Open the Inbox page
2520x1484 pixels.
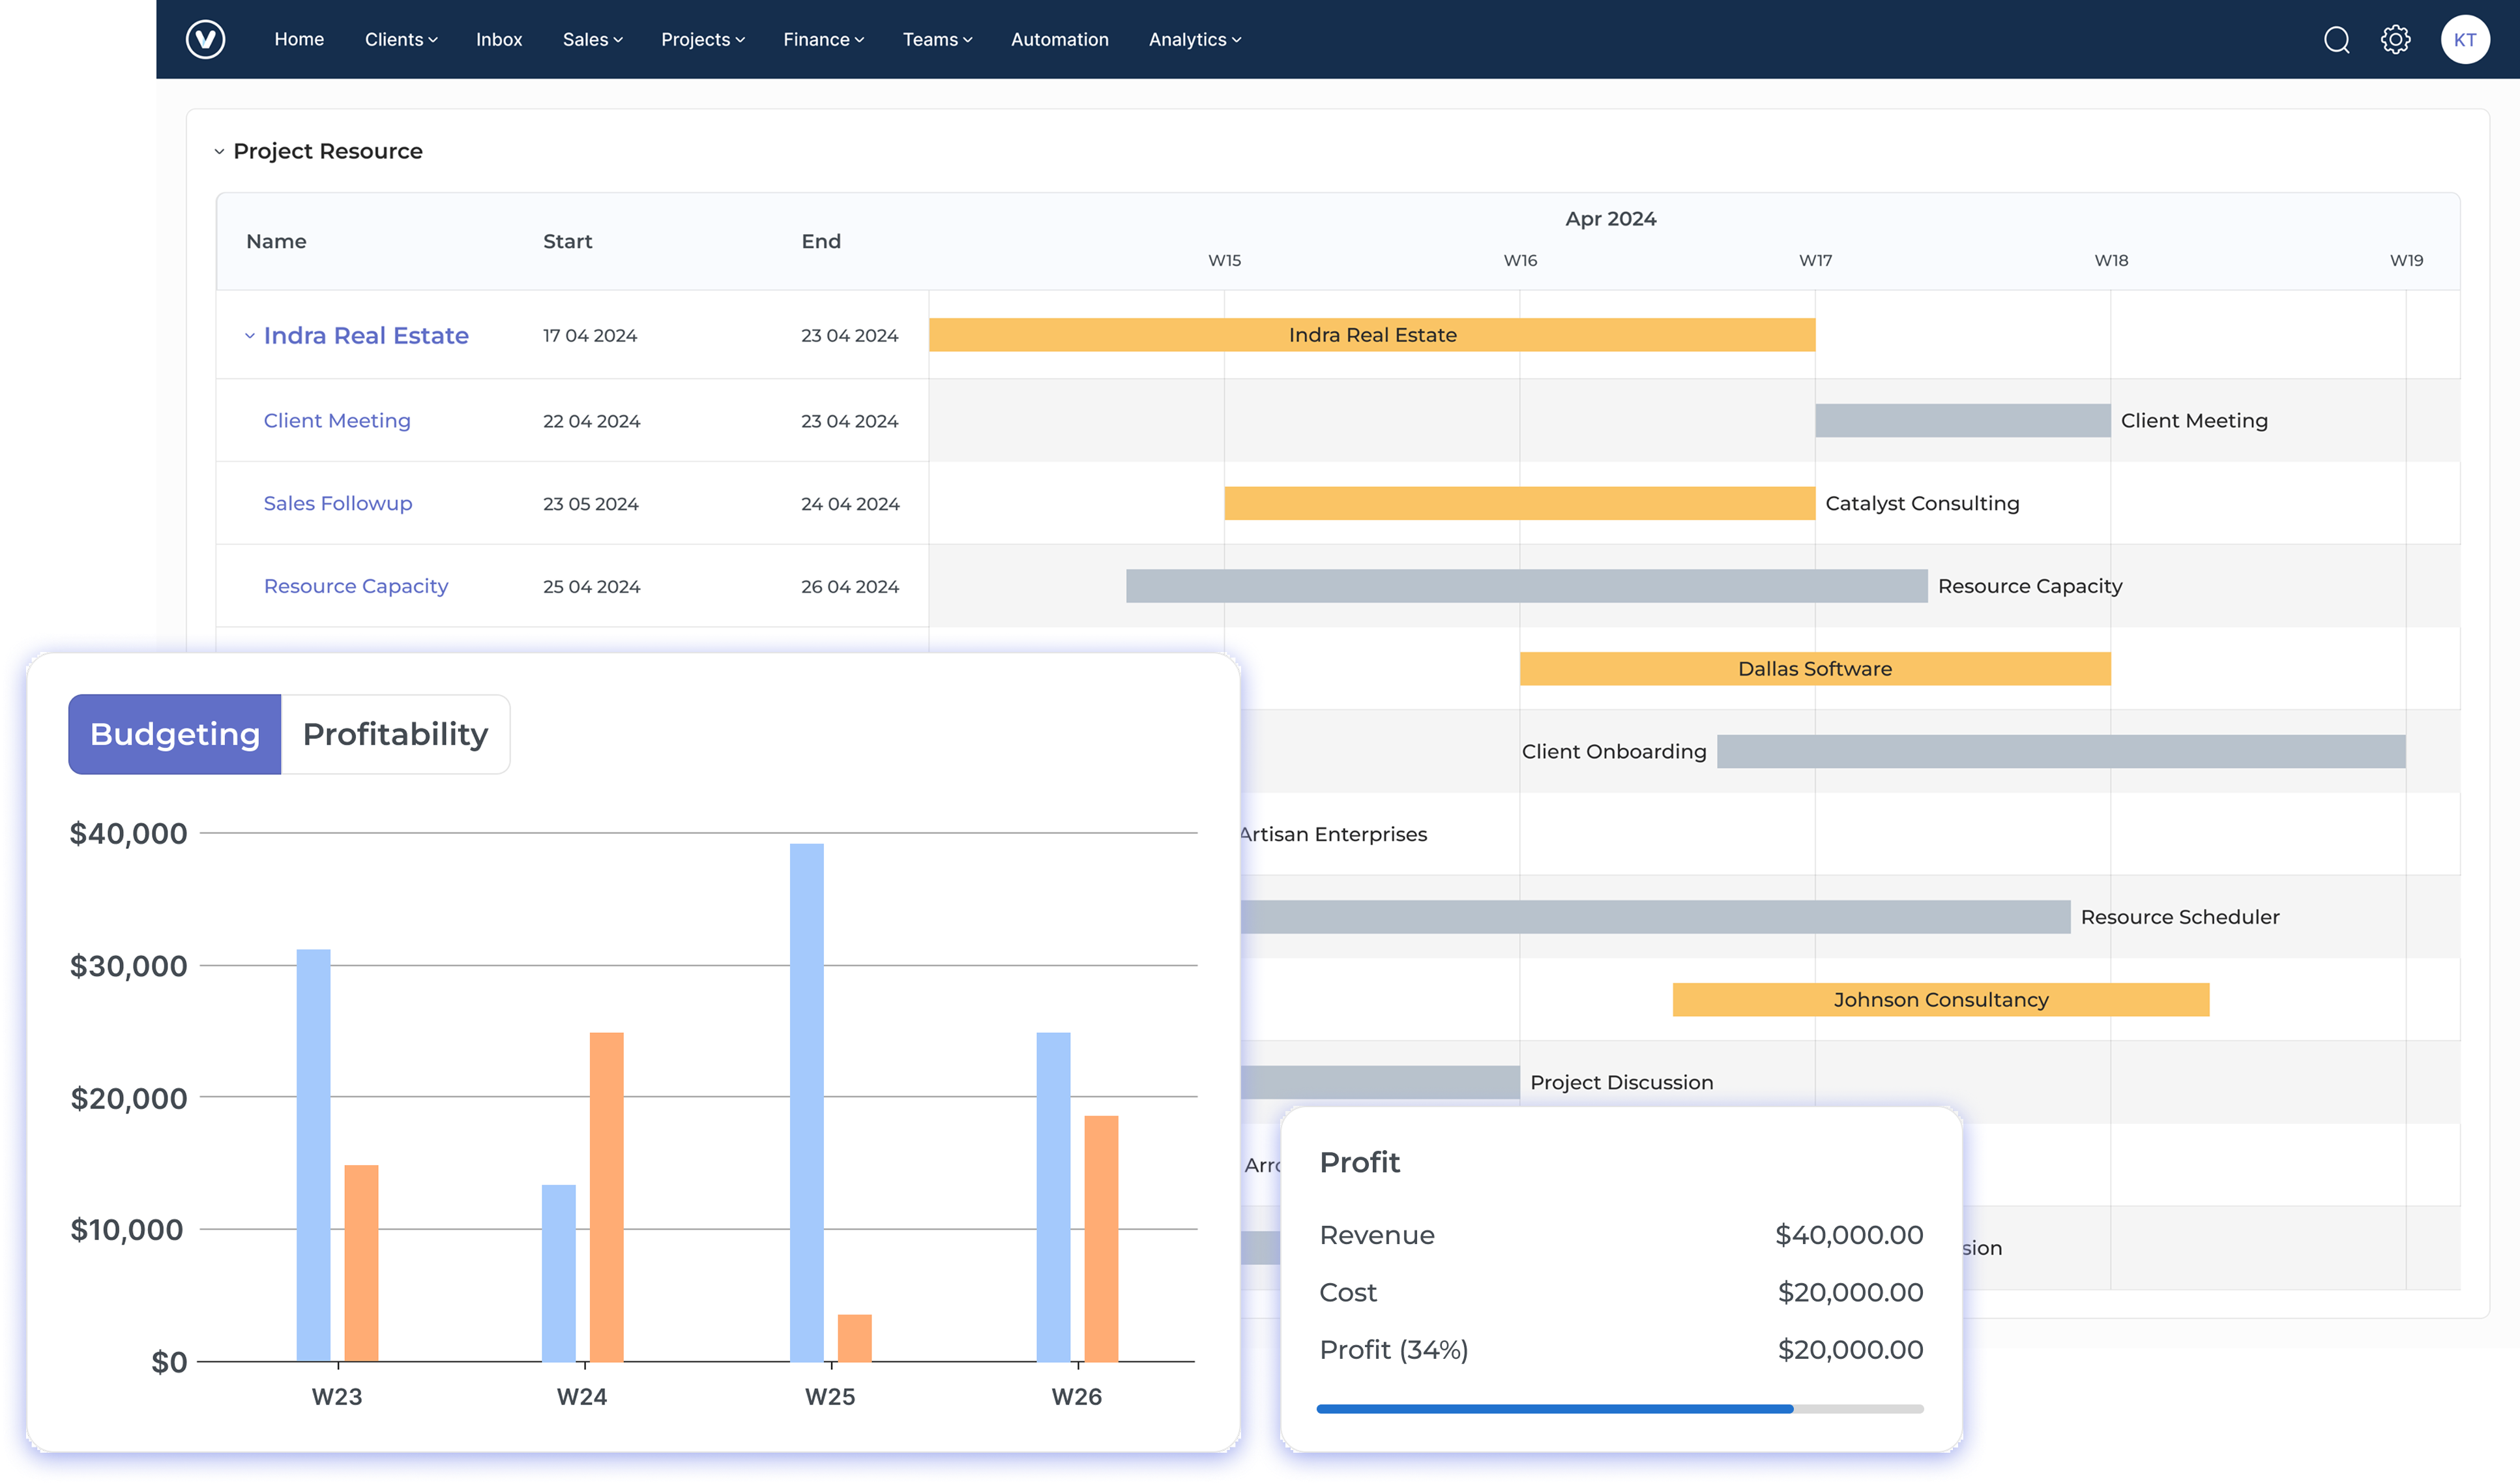(498, 40)
